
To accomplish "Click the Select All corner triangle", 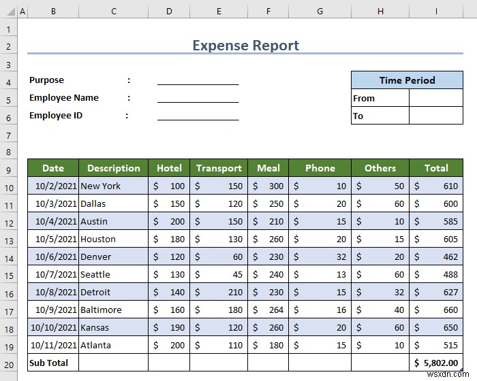I will point(11,12).
